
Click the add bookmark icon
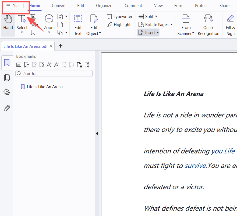pos(26,65)
